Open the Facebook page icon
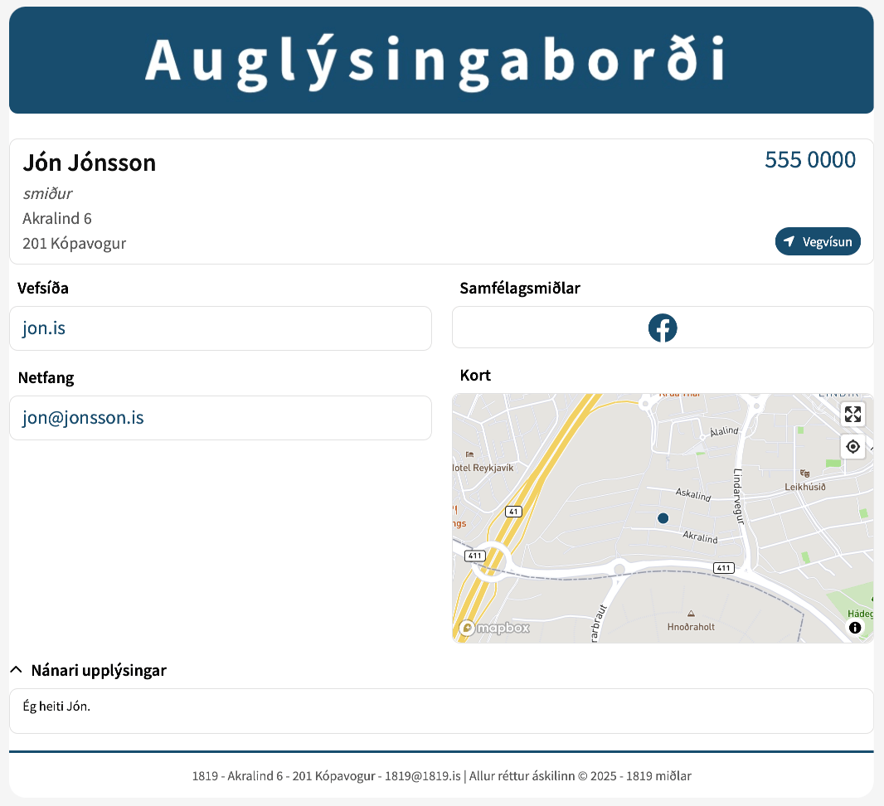The image size is (884, 806). click(662, 328)
